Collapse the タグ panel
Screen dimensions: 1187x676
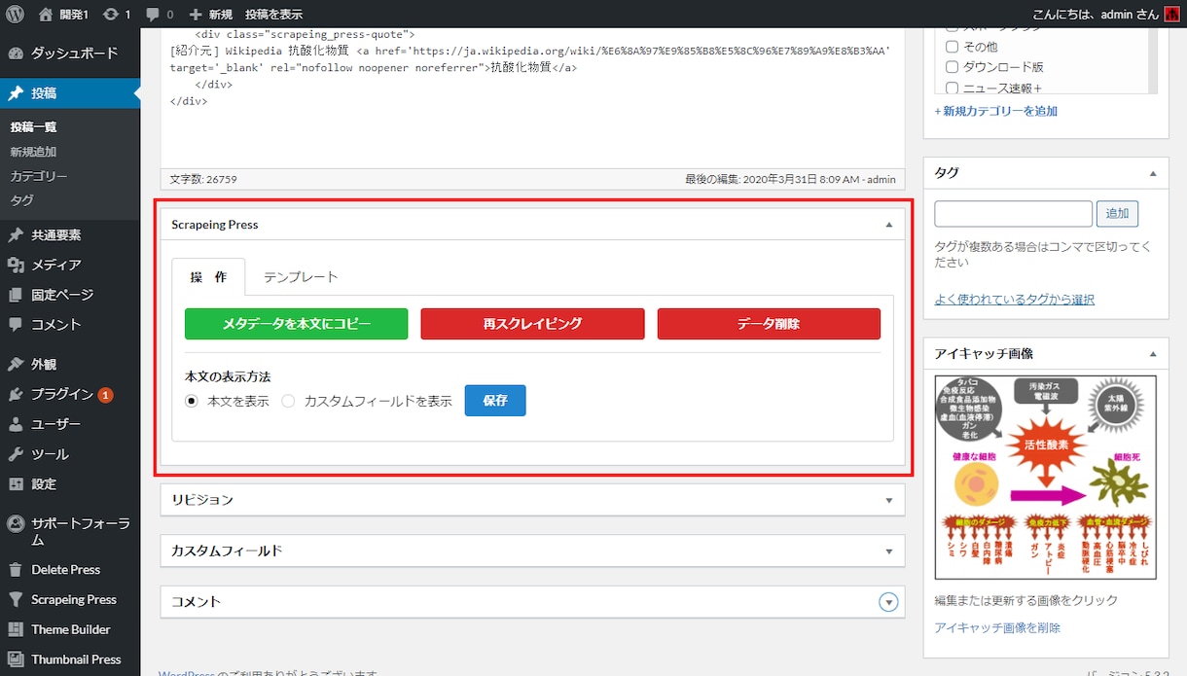(x=1153, y=173)
